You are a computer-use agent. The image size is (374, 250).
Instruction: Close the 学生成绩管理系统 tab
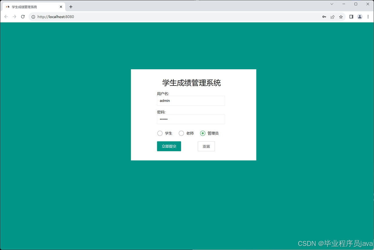(x=61, y=7)
